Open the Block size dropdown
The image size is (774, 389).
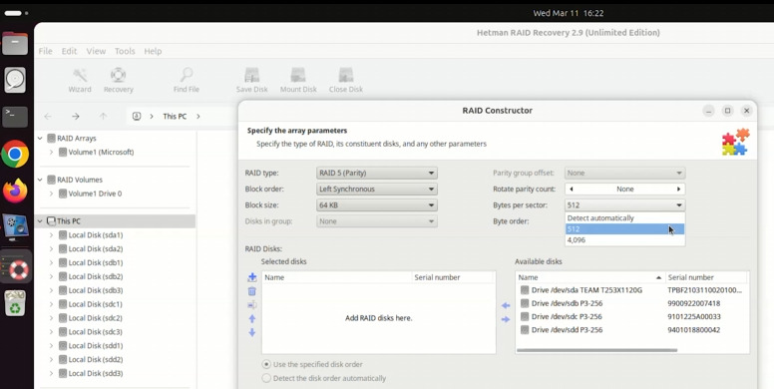coord(377,204)
